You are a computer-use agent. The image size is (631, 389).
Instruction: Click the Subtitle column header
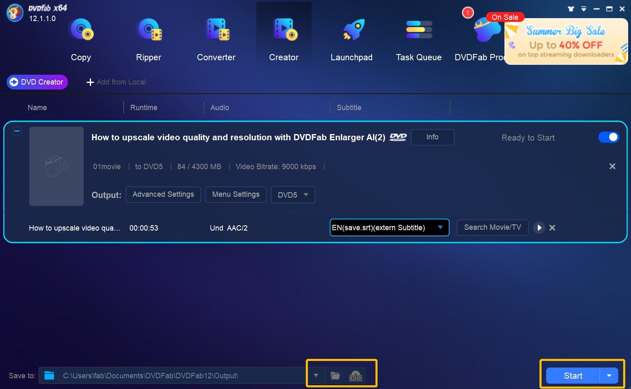(349, 108)
